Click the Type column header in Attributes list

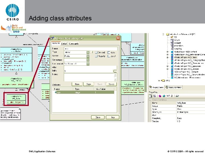tap(83, 89)
